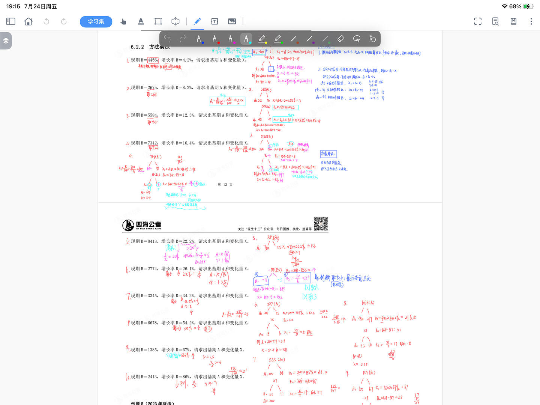
Task: Tap the QR code on the page header
Action: pos(321,224)
